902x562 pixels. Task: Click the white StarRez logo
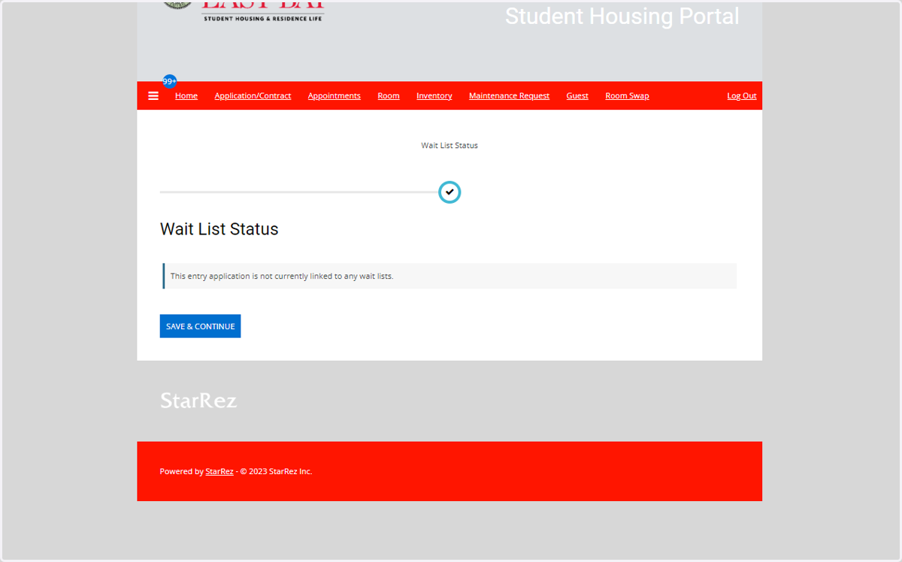pyautogui.click(x=198, y=400)
